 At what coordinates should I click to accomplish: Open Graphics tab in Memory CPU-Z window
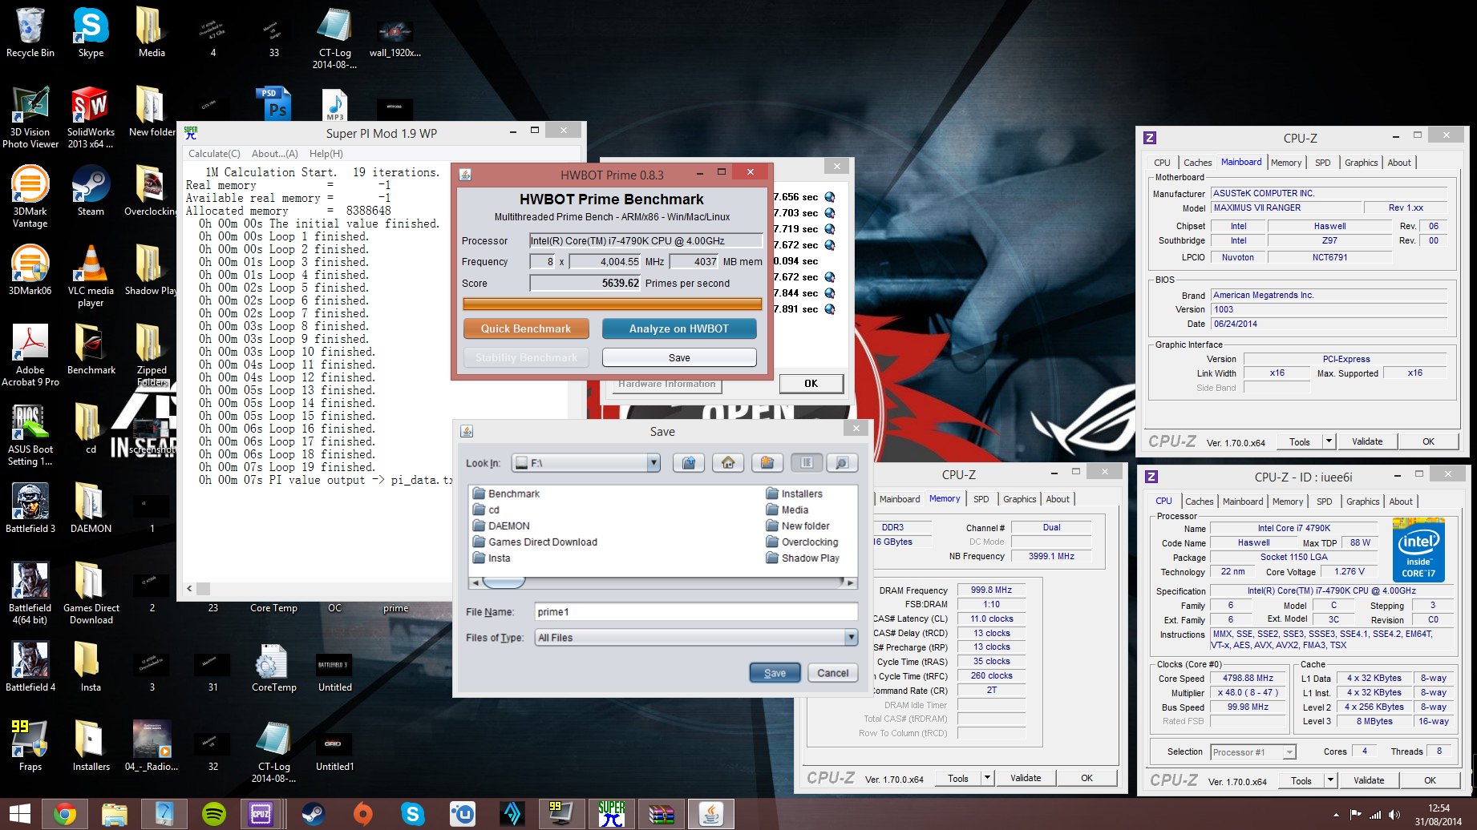pos(1020,499)
